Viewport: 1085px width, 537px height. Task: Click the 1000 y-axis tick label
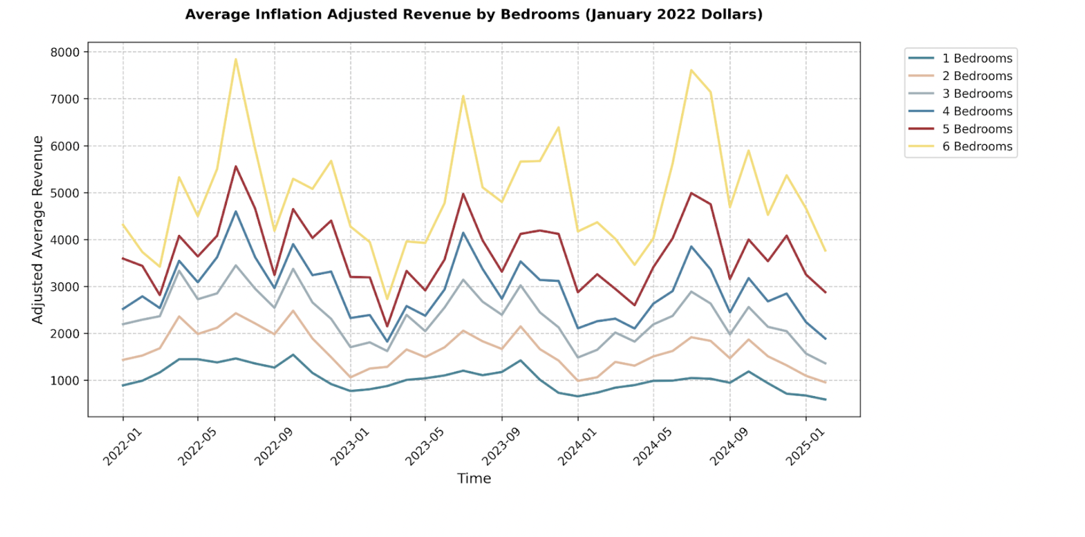(x=64, y=381)
